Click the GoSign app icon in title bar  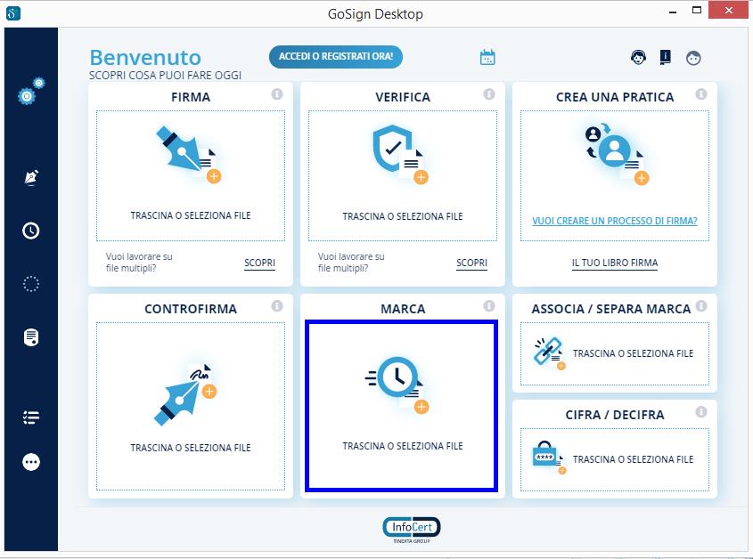[x=13, y=13]
